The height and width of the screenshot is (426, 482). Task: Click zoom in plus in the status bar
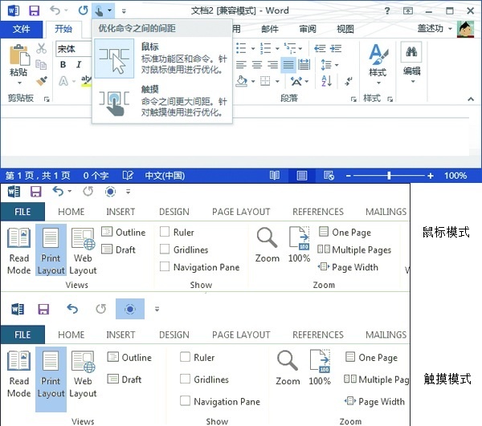(431, 176)
